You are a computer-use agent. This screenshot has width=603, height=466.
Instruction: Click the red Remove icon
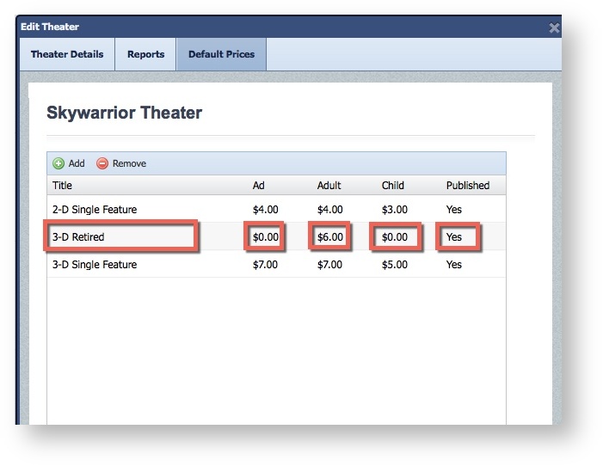(x=102, y=163)
